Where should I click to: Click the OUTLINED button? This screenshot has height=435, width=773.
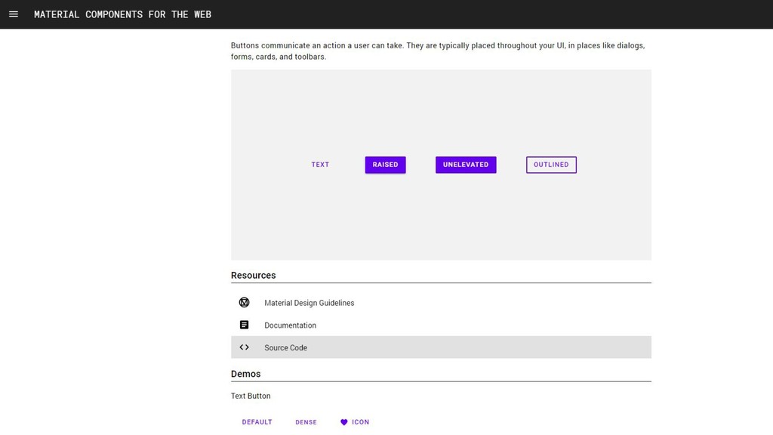point(551,165)
